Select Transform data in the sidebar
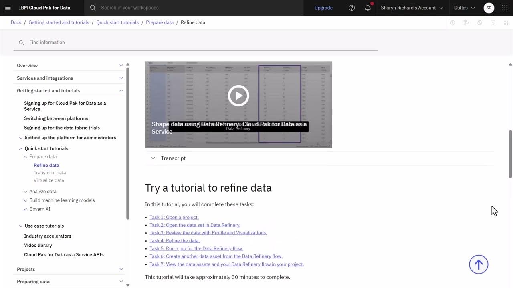Viewport: 513px width, 288px height. [50, 173]
